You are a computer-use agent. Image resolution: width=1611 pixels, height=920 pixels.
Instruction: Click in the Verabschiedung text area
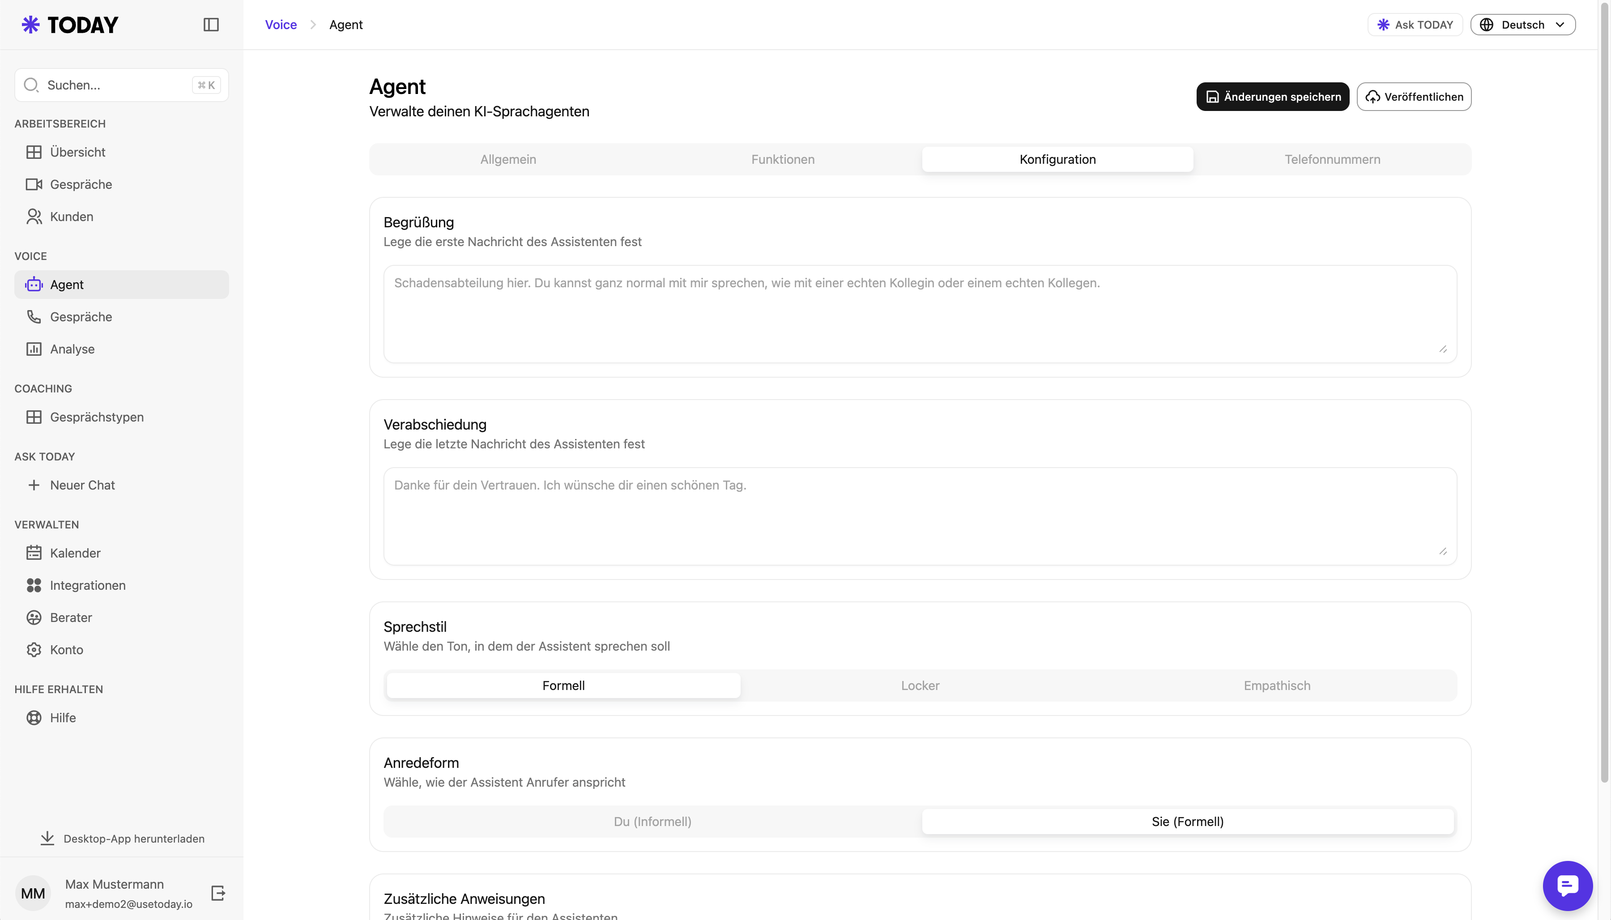[x=920, y=516]
